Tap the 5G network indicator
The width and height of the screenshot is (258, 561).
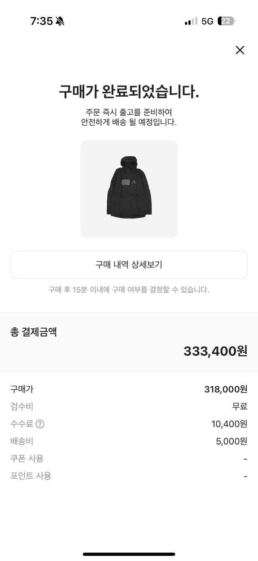click(x=207, y=21)
